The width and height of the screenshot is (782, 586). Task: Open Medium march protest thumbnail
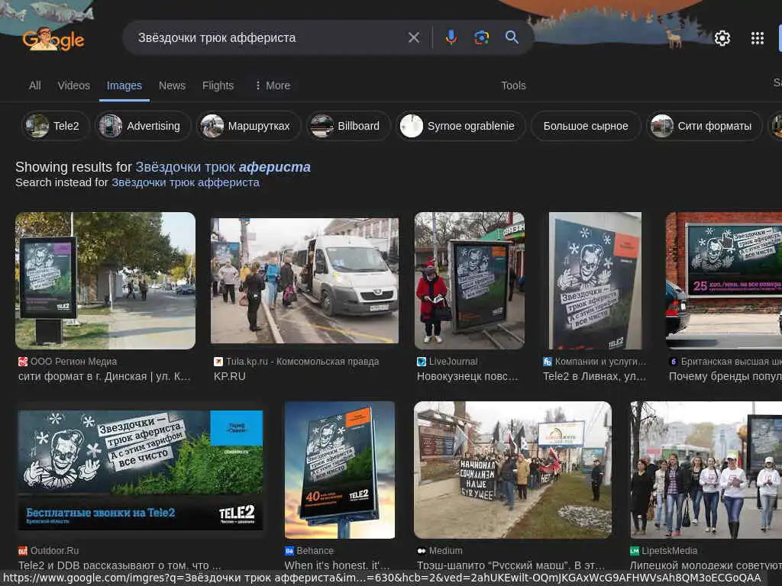point(512,470)
